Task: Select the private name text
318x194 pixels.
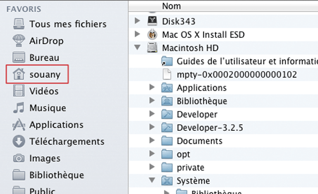Action: [191, 168]
